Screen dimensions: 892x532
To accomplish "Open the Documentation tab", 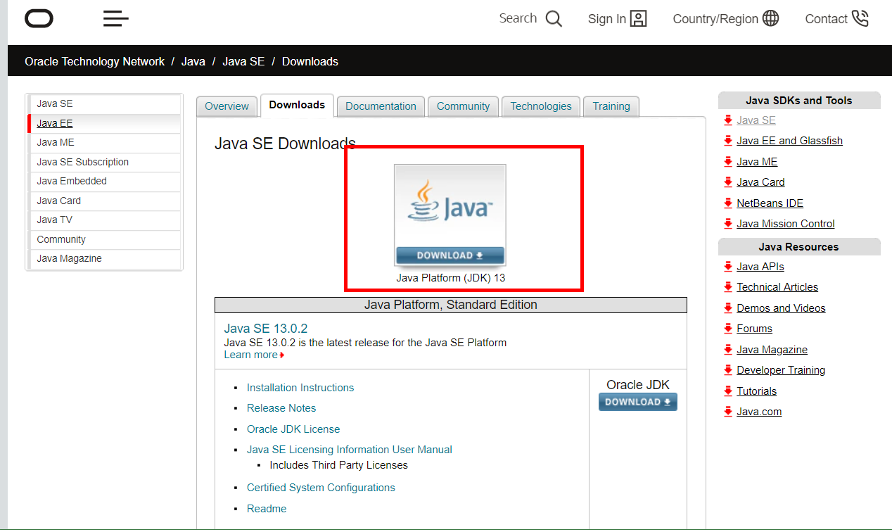I will tap(381, 106).
